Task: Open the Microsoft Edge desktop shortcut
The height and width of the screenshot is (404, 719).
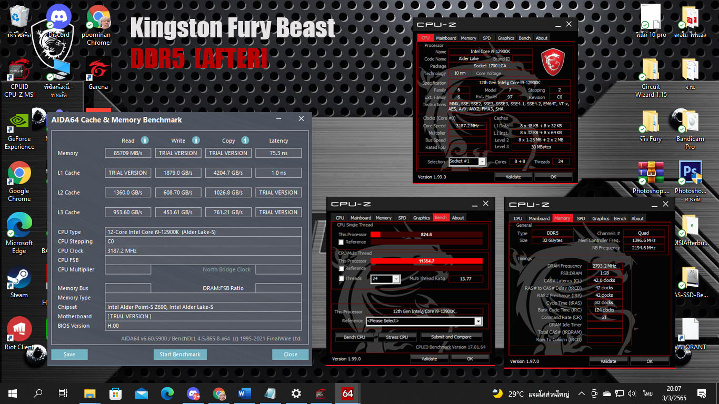Action: point(19,225)
